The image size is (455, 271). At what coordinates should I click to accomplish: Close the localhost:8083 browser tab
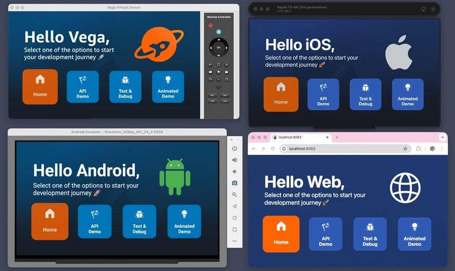(x=327, y=138)
